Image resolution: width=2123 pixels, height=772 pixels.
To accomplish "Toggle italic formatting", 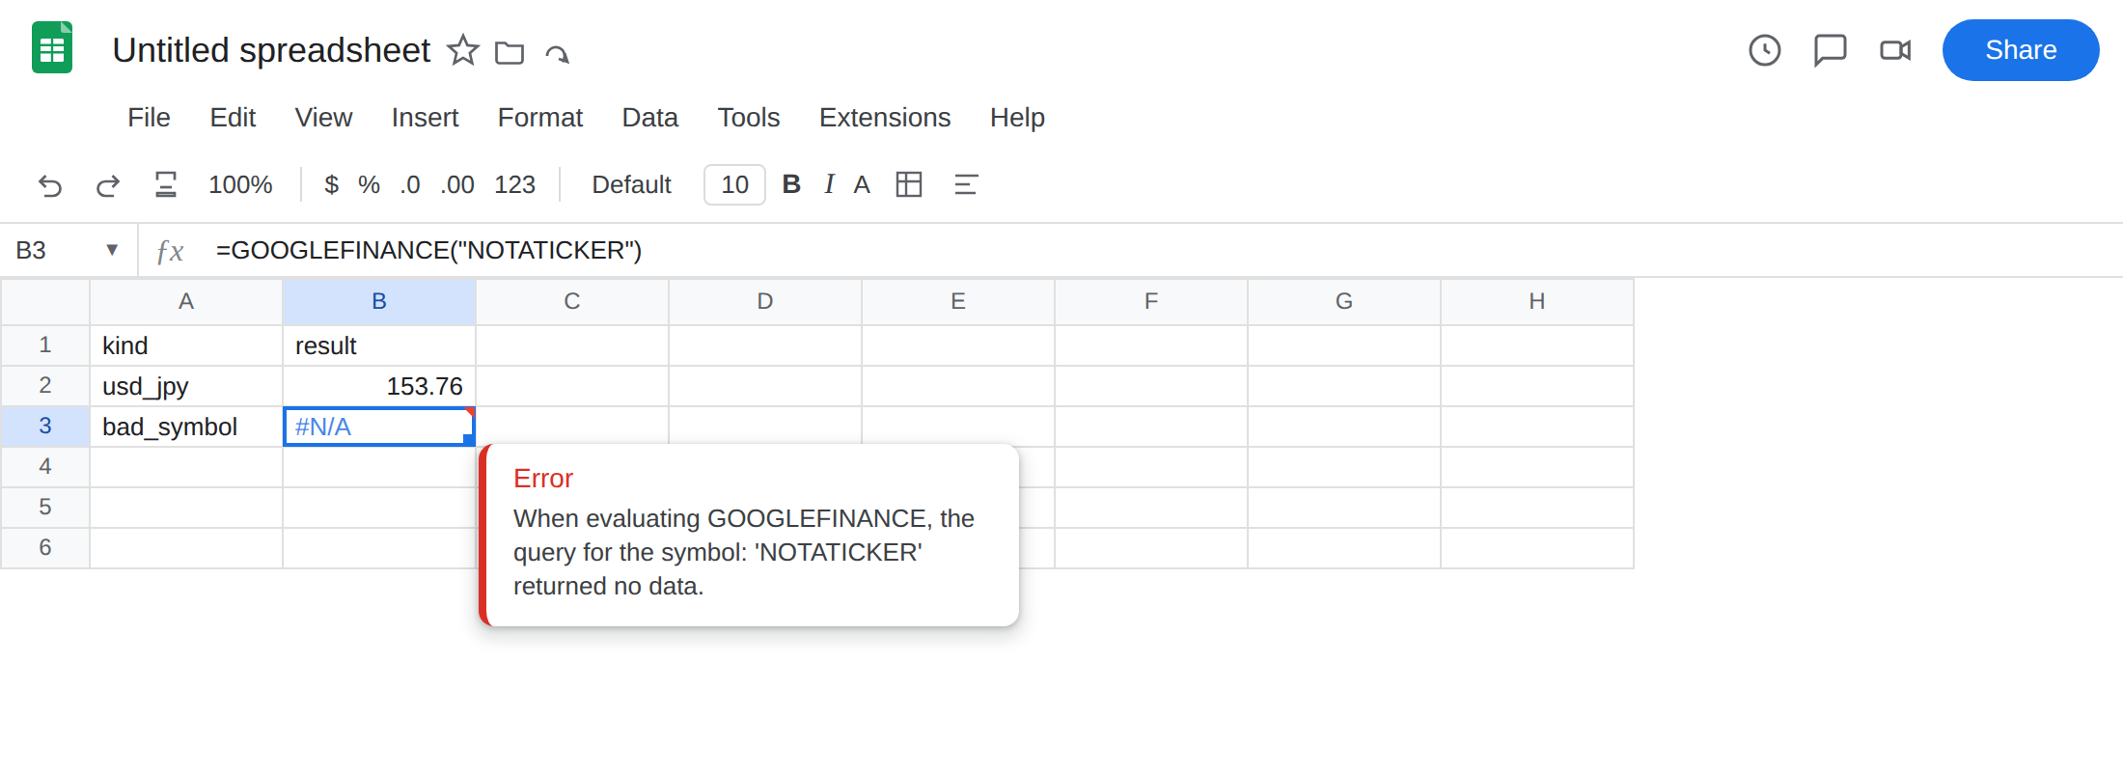I will [x=829, y=184].
